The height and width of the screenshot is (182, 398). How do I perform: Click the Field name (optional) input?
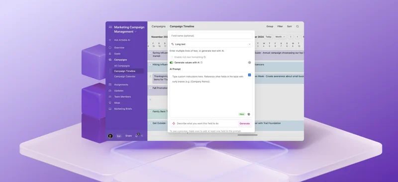point(211,36)
